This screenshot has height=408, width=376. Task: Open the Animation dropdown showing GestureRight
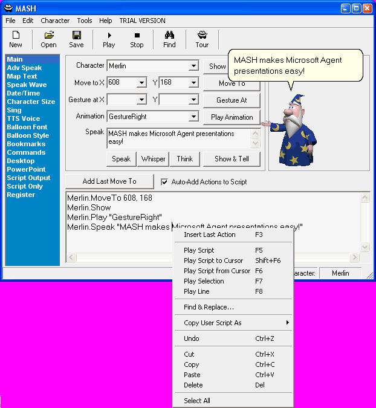point(193,117)
